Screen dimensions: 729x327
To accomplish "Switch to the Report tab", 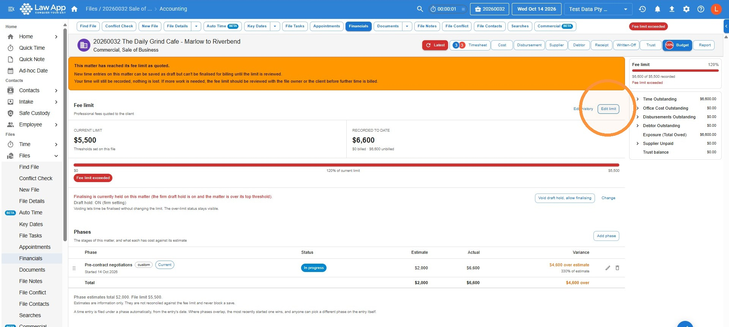I will tap(705, 45).
